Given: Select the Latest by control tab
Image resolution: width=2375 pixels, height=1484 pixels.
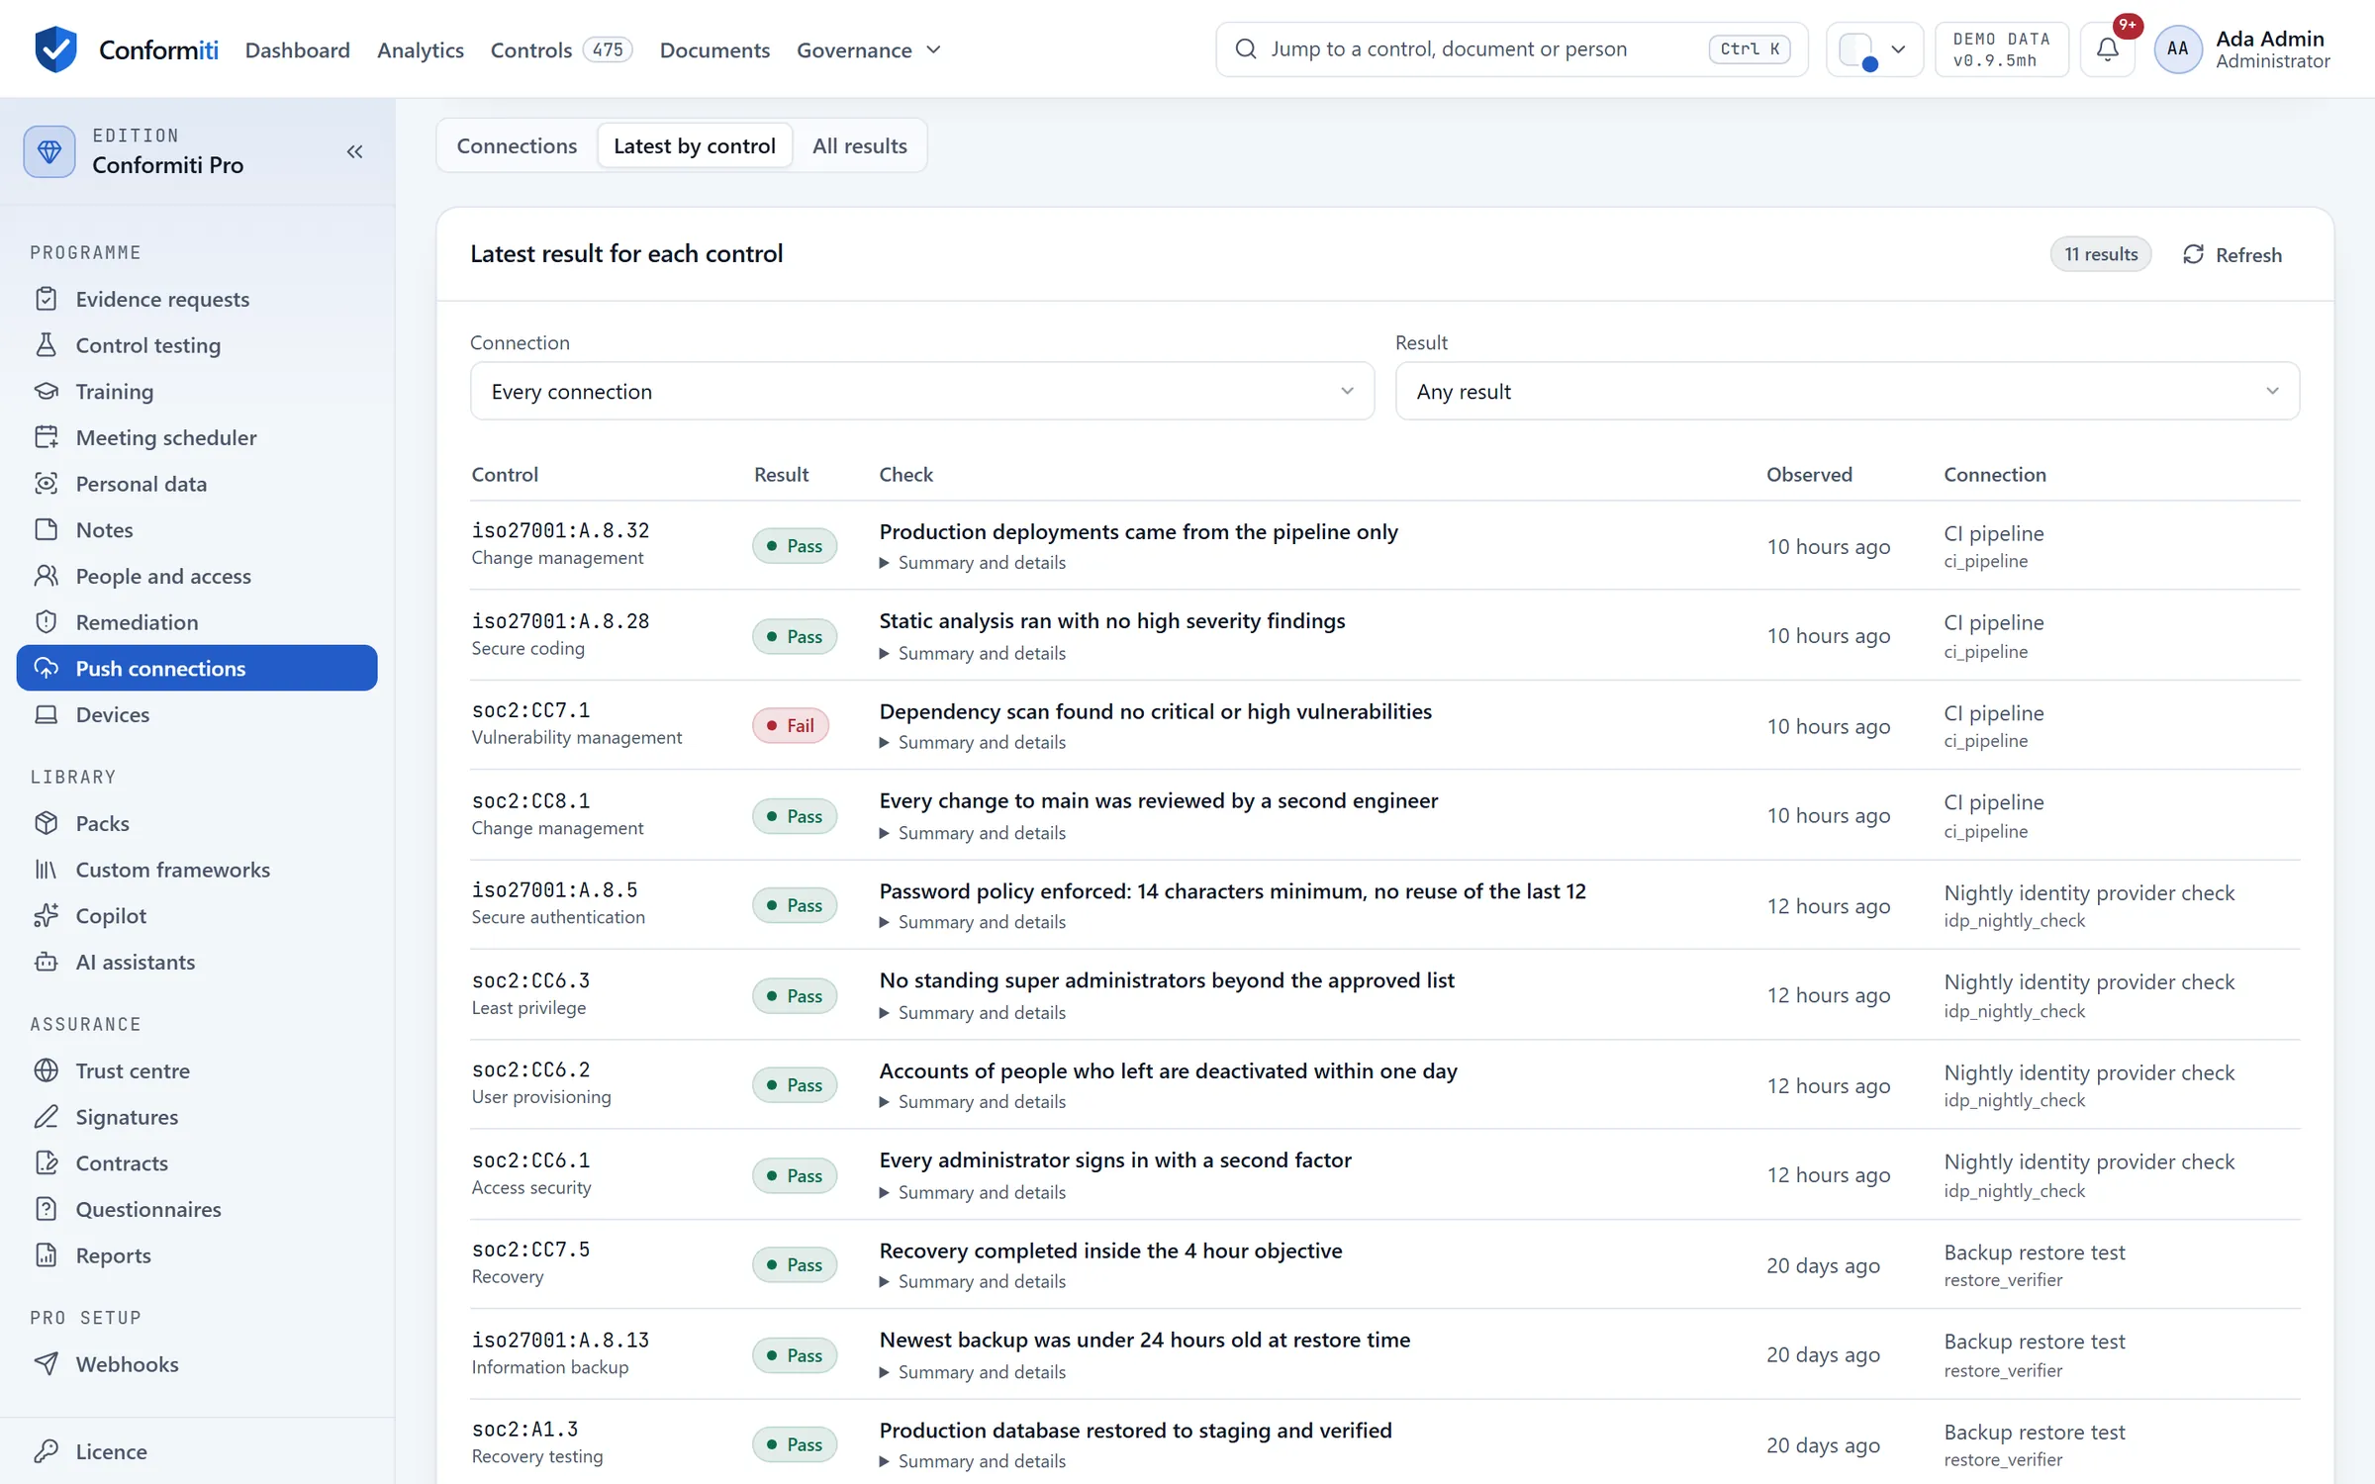Looking at the screenshot, I should (x=694, y=146).
